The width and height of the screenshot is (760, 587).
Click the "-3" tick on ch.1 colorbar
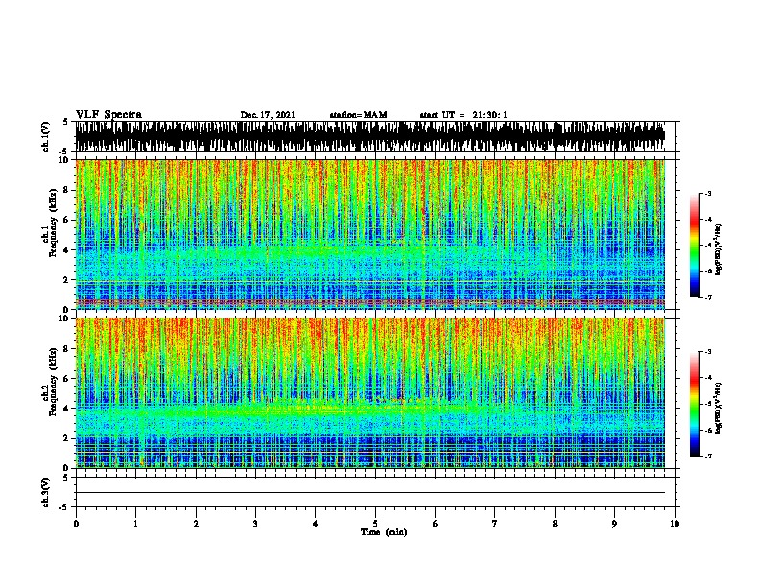coord(708,194)
